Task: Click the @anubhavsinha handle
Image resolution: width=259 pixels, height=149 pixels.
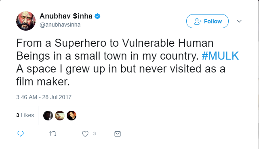Action: pos(60,25)
